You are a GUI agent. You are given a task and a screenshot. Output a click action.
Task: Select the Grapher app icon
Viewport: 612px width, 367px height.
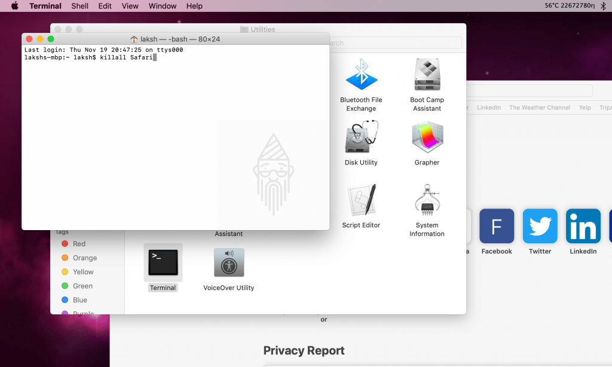tap(427, 137)
